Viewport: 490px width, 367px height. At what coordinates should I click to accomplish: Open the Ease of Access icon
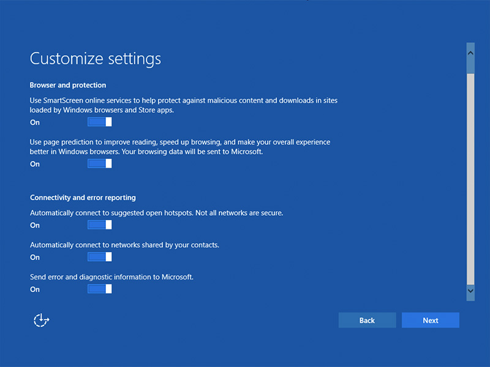pyautogui.click(x=41, y=320)
